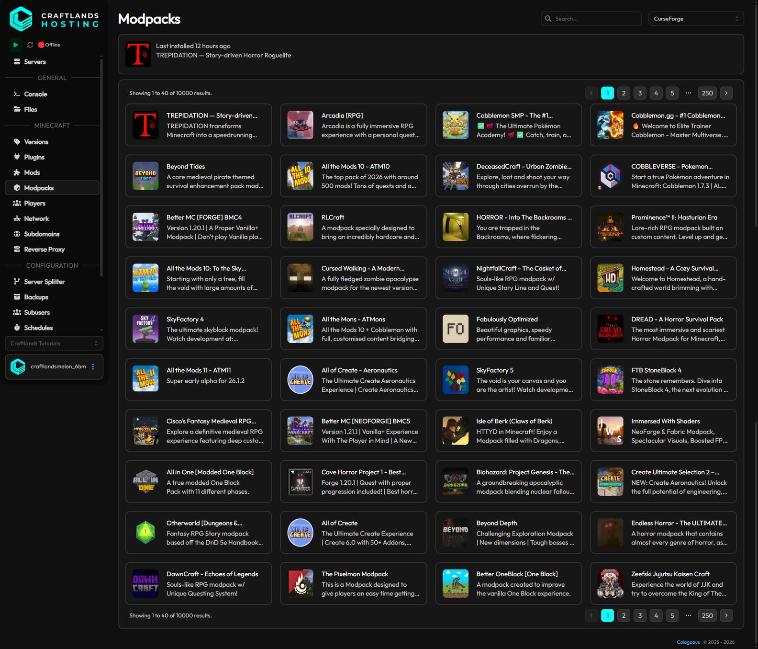Click the current page 1 button at top
Image resolution: width=758 pixels, height=649 pixels.
pyautogui.click(x=607, y=93)
